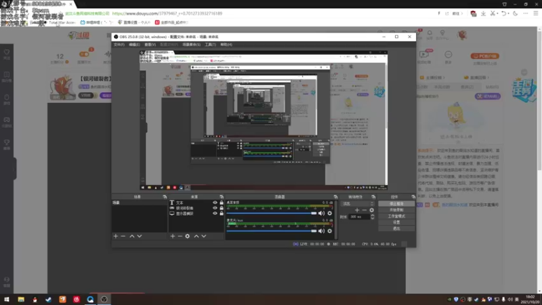Viewport: 542px width, 305px height.
Task: Pop out the scene transitions dock
Action: click(x=373, y=197)
